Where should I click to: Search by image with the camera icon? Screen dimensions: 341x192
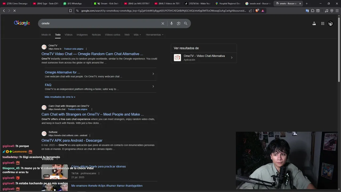178,23
